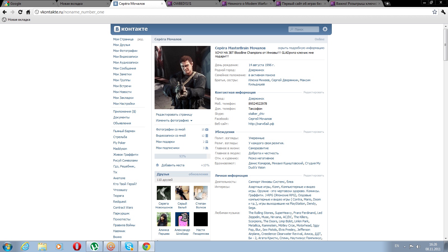Click the volume speaker icon in tray

click(x=418, y=247)
